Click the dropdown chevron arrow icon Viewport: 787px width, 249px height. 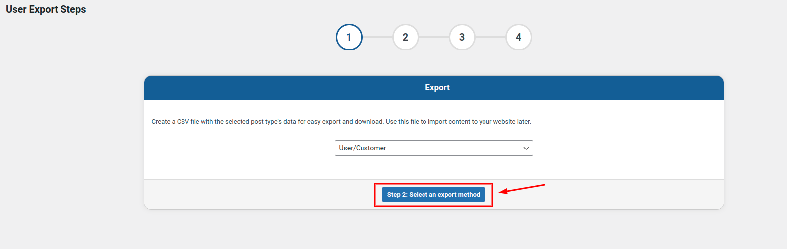(x=526, y=149)
